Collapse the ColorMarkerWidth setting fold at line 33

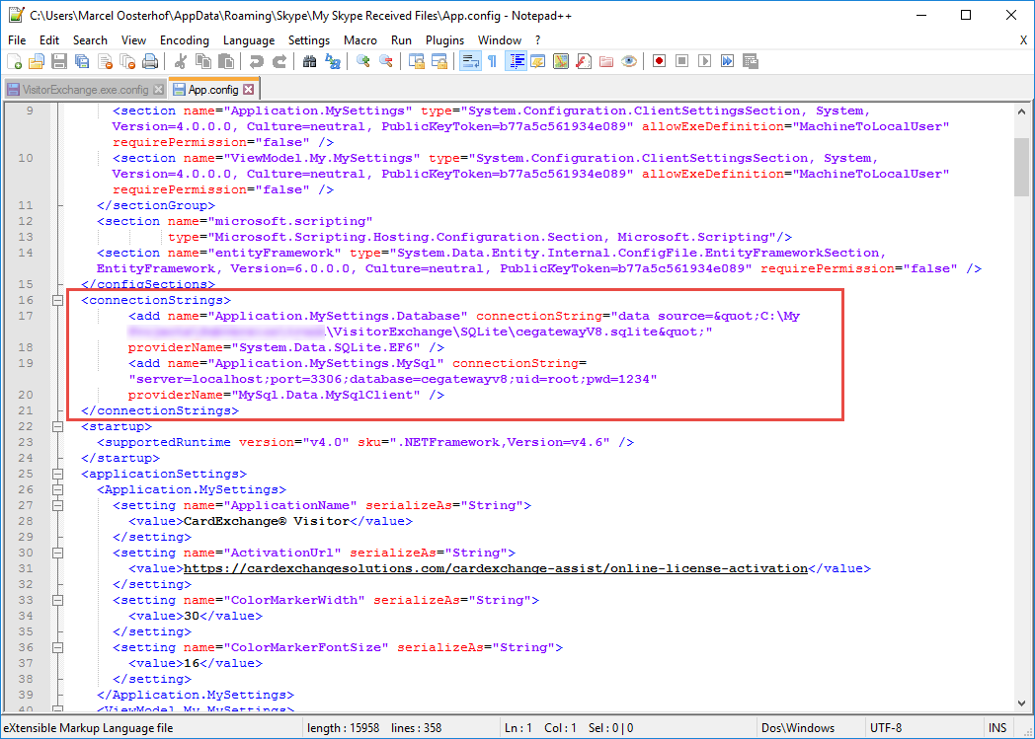pos(57,601)
